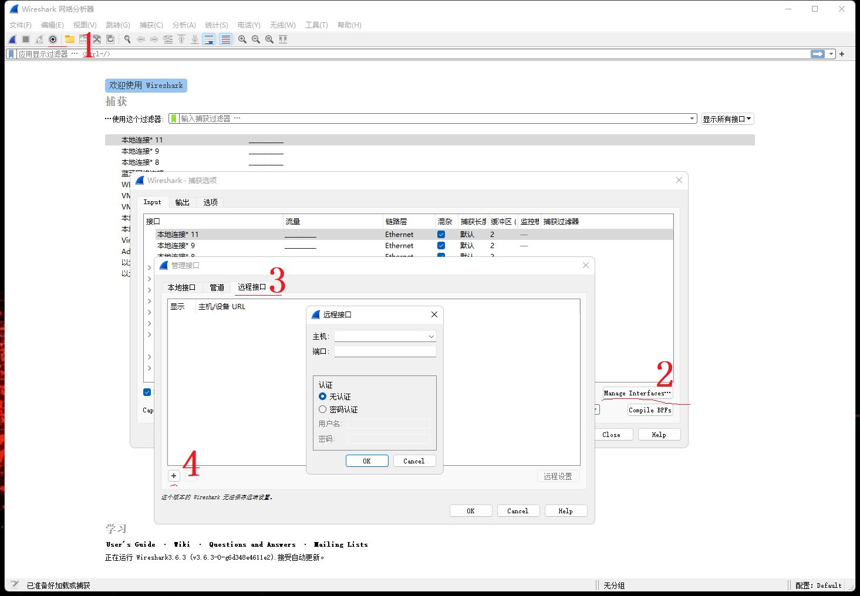Click the 链路层 column header
The width and height of the screenshot is (860, 596).
[x=409, y=222]
